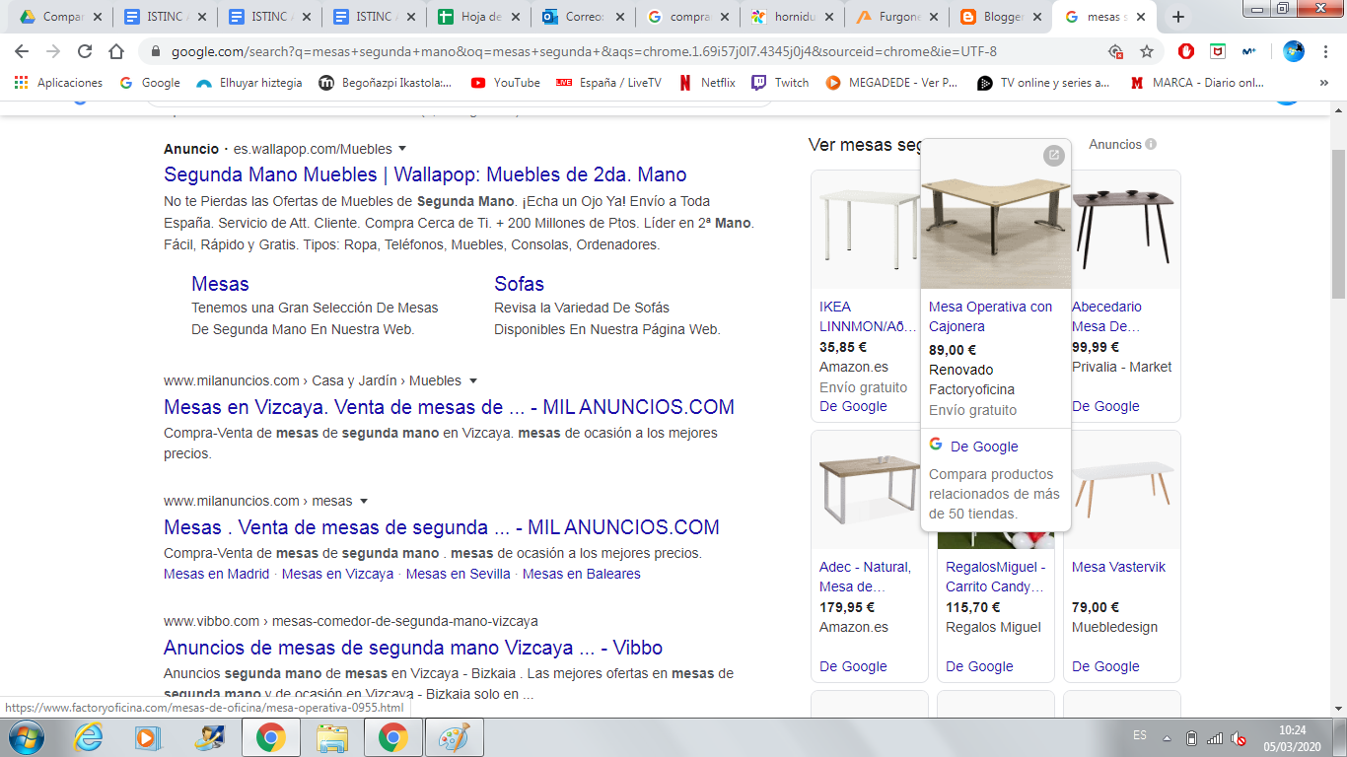The image size is (1347, 757).
Task: Launch Internet Explorer from the taskbar
Action: pyautogui.click(x=88, y=737)
